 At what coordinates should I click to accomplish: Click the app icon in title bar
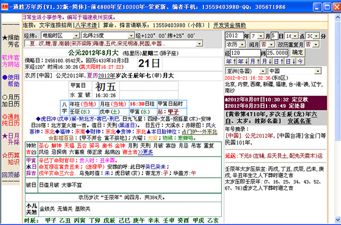tap(5, 7)
